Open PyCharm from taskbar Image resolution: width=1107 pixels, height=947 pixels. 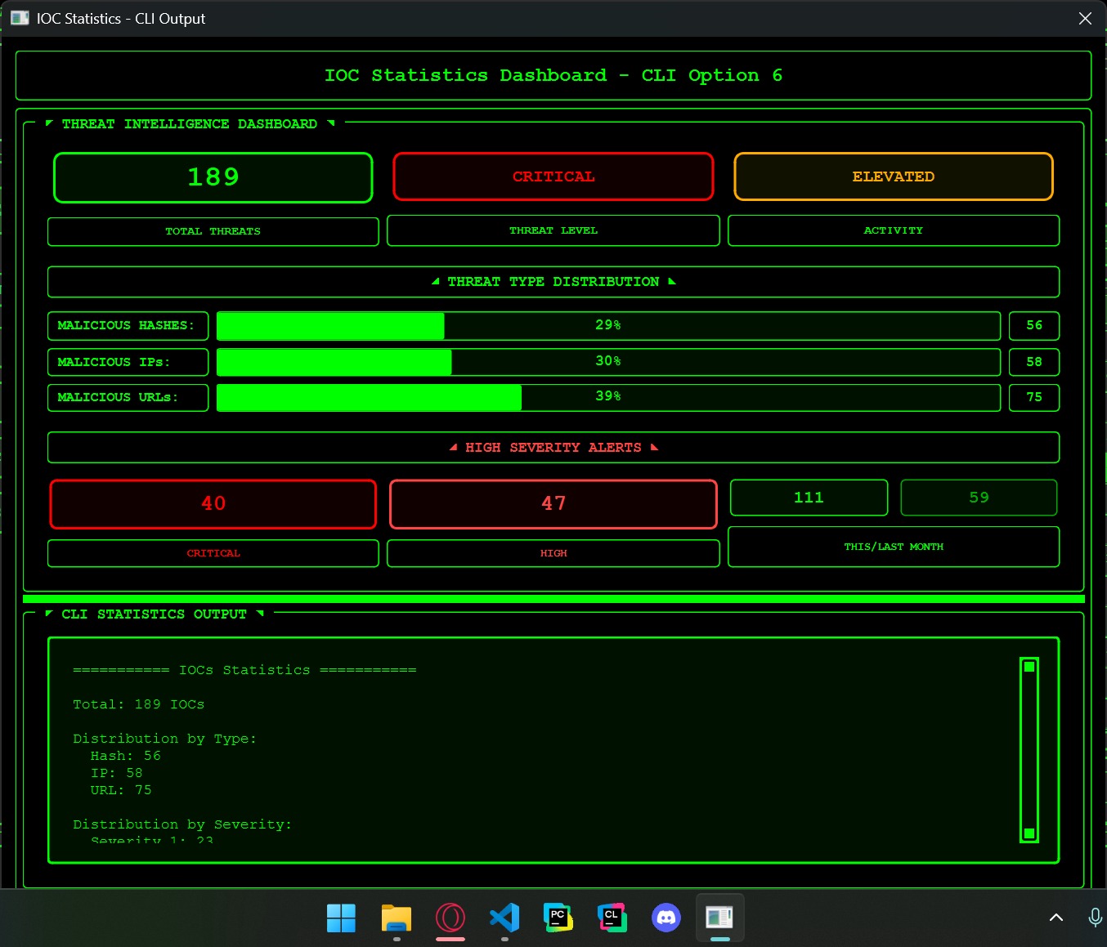pos(558,918)
